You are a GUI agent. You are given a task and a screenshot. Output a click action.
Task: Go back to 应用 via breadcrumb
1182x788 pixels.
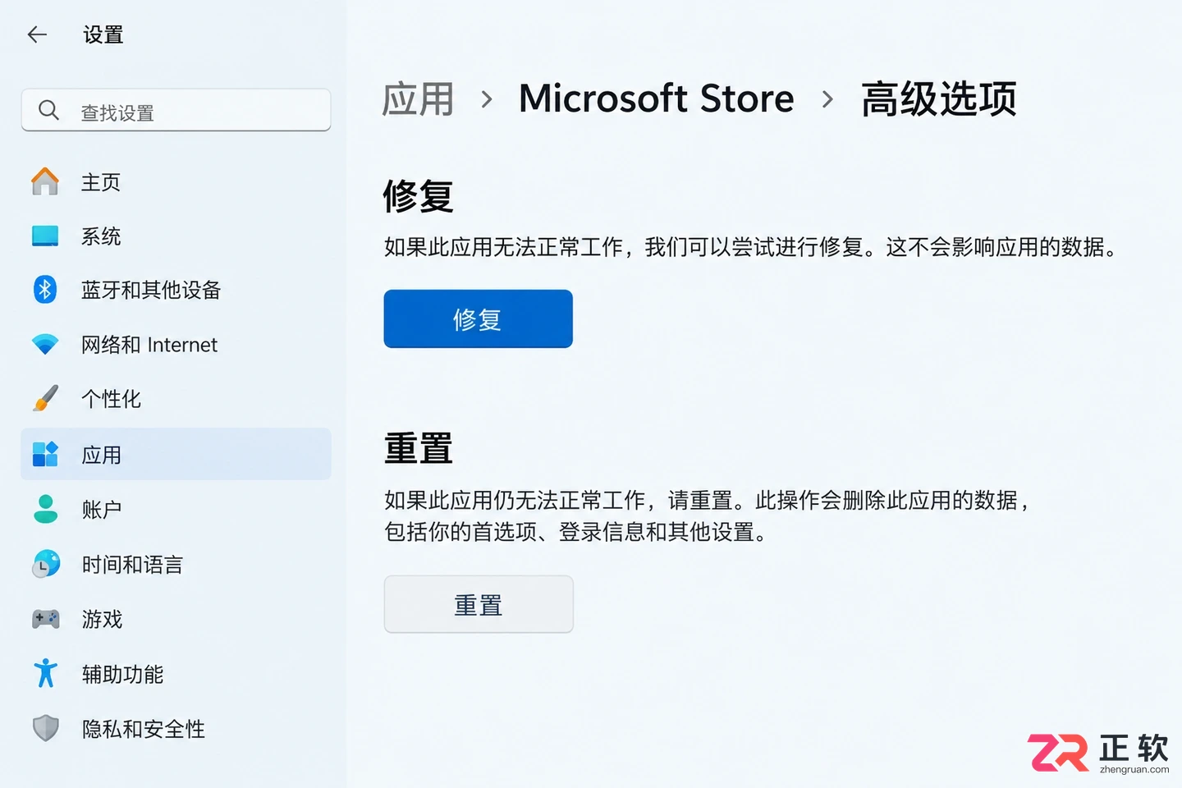pyautogui.click(x=418, y=99)
